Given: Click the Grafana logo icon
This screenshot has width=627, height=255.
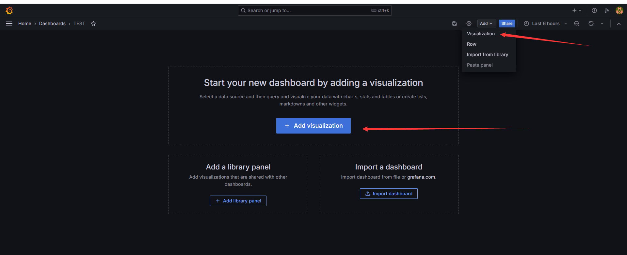Looking at the screenshot, I should [9, 11].
